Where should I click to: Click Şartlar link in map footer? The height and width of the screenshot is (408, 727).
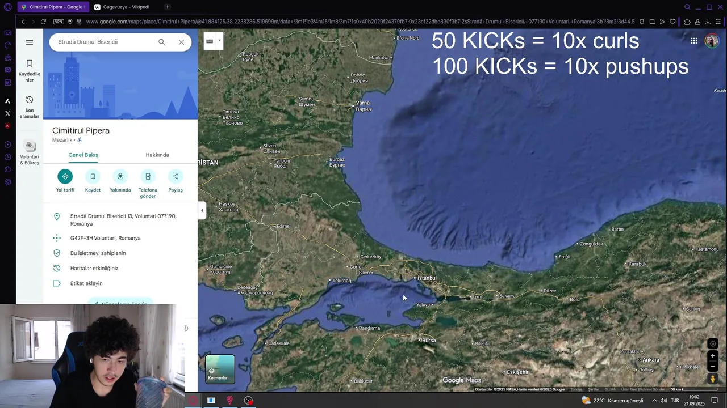click(x=594, y=389)
